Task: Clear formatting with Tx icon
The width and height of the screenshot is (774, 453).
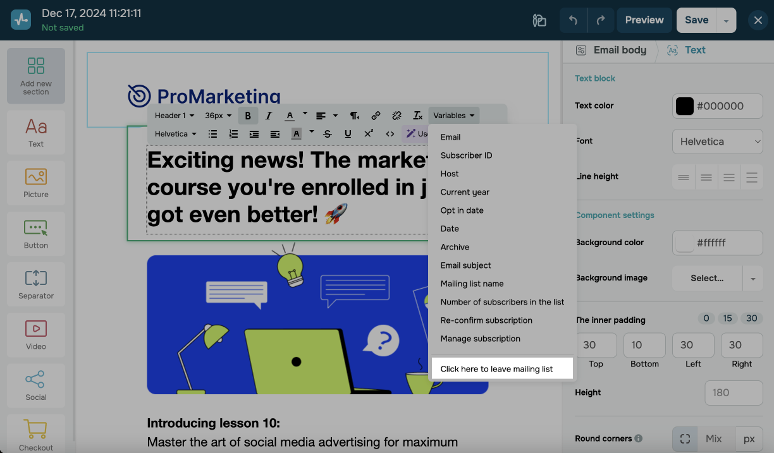Action: pyautogui.click(x=417, y=116)
